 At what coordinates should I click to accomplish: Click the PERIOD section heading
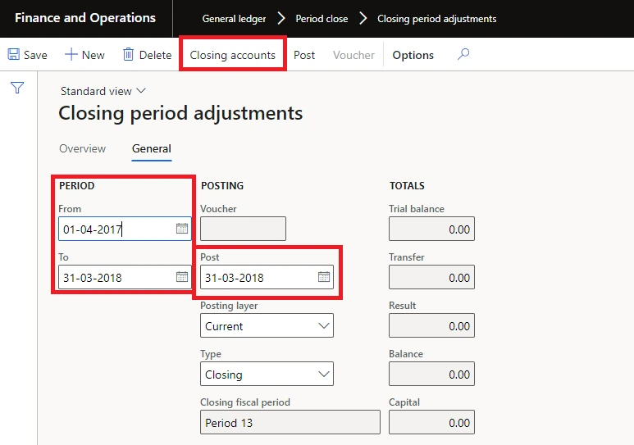(x=77, y=185)
